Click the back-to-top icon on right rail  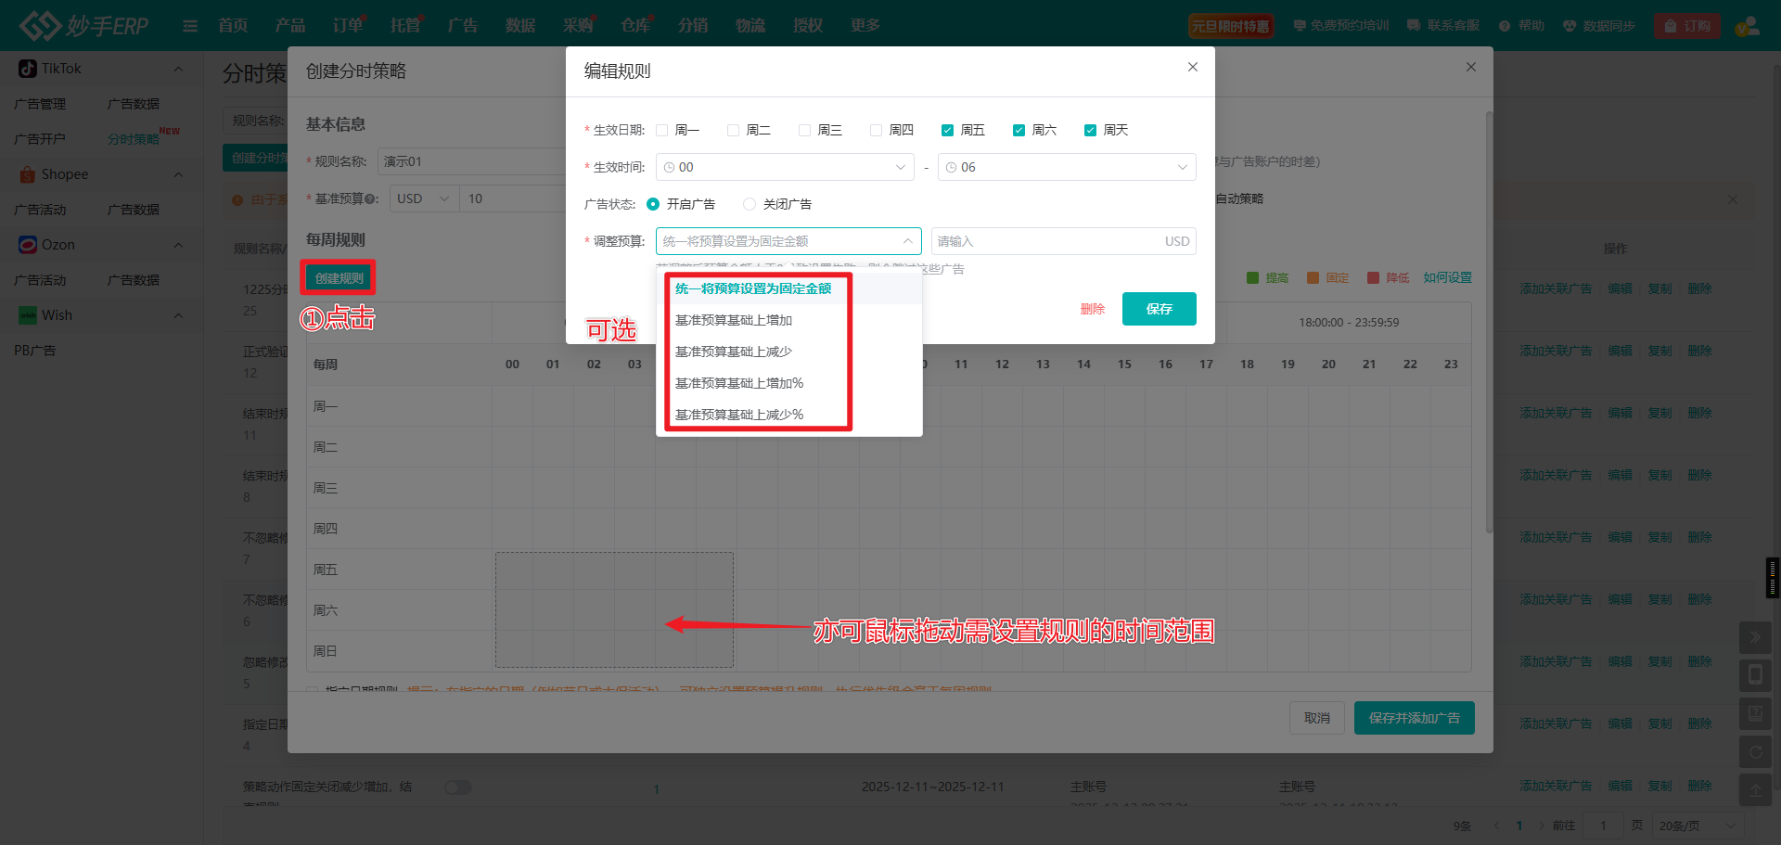point(1755,790)
